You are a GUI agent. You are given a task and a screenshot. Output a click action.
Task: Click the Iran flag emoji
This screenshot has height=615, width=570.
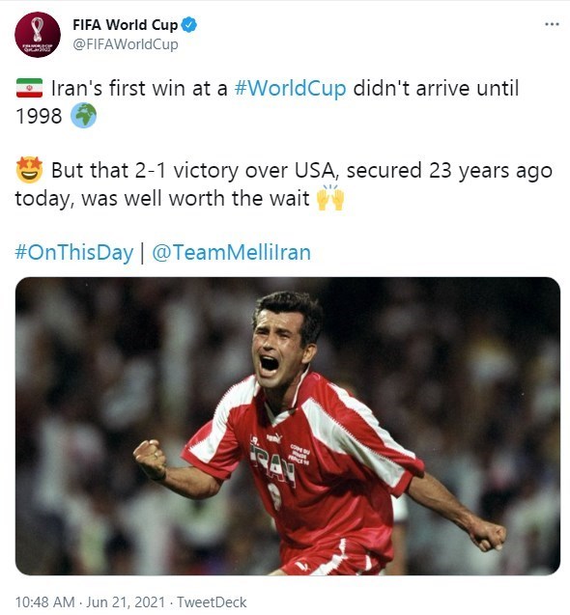(29, 88)
